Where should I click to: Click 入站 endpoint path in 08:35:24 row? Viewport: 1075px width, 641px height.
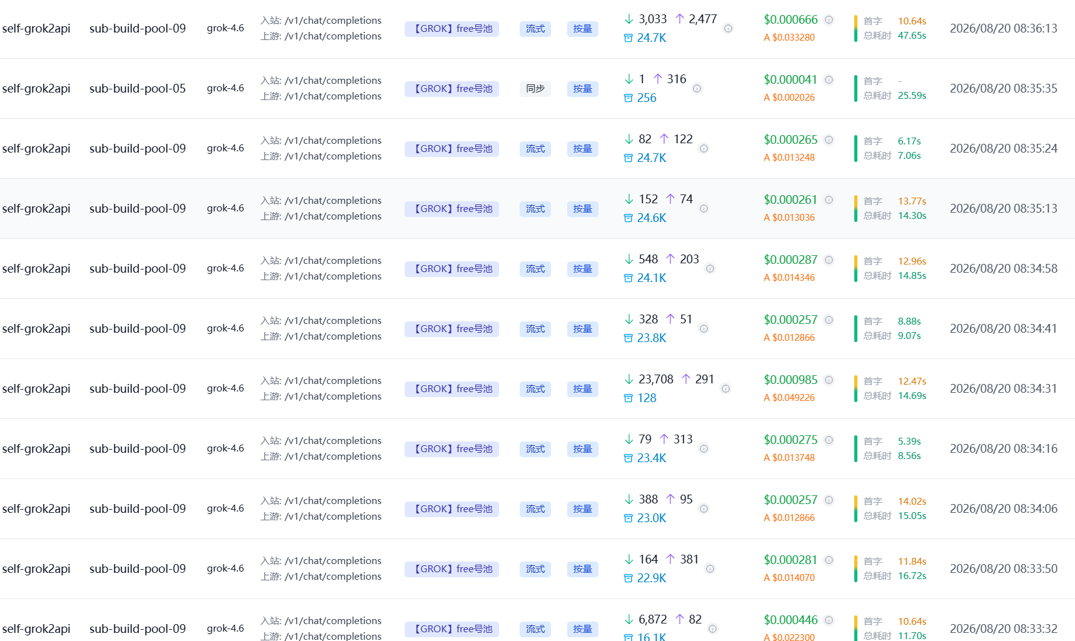tap(333, 141)
